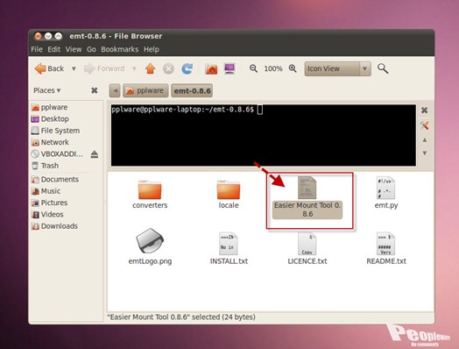Select the emt.py script file
This screenshot has height=349, width=459.
click(385, 193)
